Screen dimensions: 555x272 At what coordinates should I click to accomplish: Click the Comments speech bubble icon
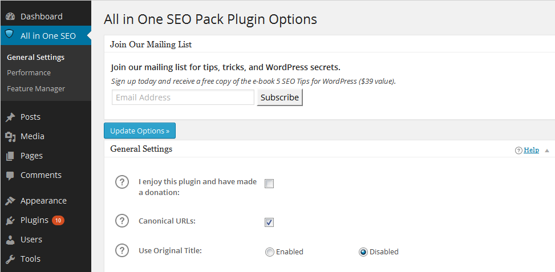[10, 175]
